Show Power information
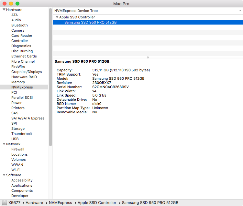The image size is (243, 206). pos(17,103)
